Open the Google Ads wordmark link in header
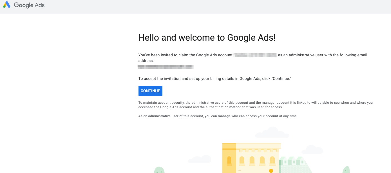The width and height of the screenshot is (391, 173). tap(29, 5)
